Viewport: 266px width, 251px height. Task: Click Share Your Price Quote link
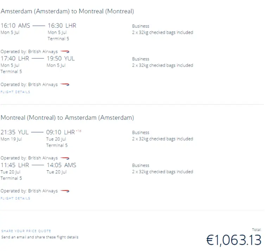(x=26, y=231)
